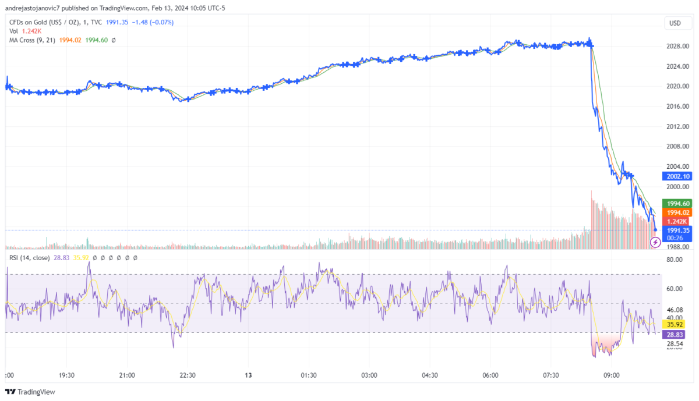Click the 13 date marker on time axis
Image resolution: width=699 pixels, height=401 pixels.
[x=248, y=375]
